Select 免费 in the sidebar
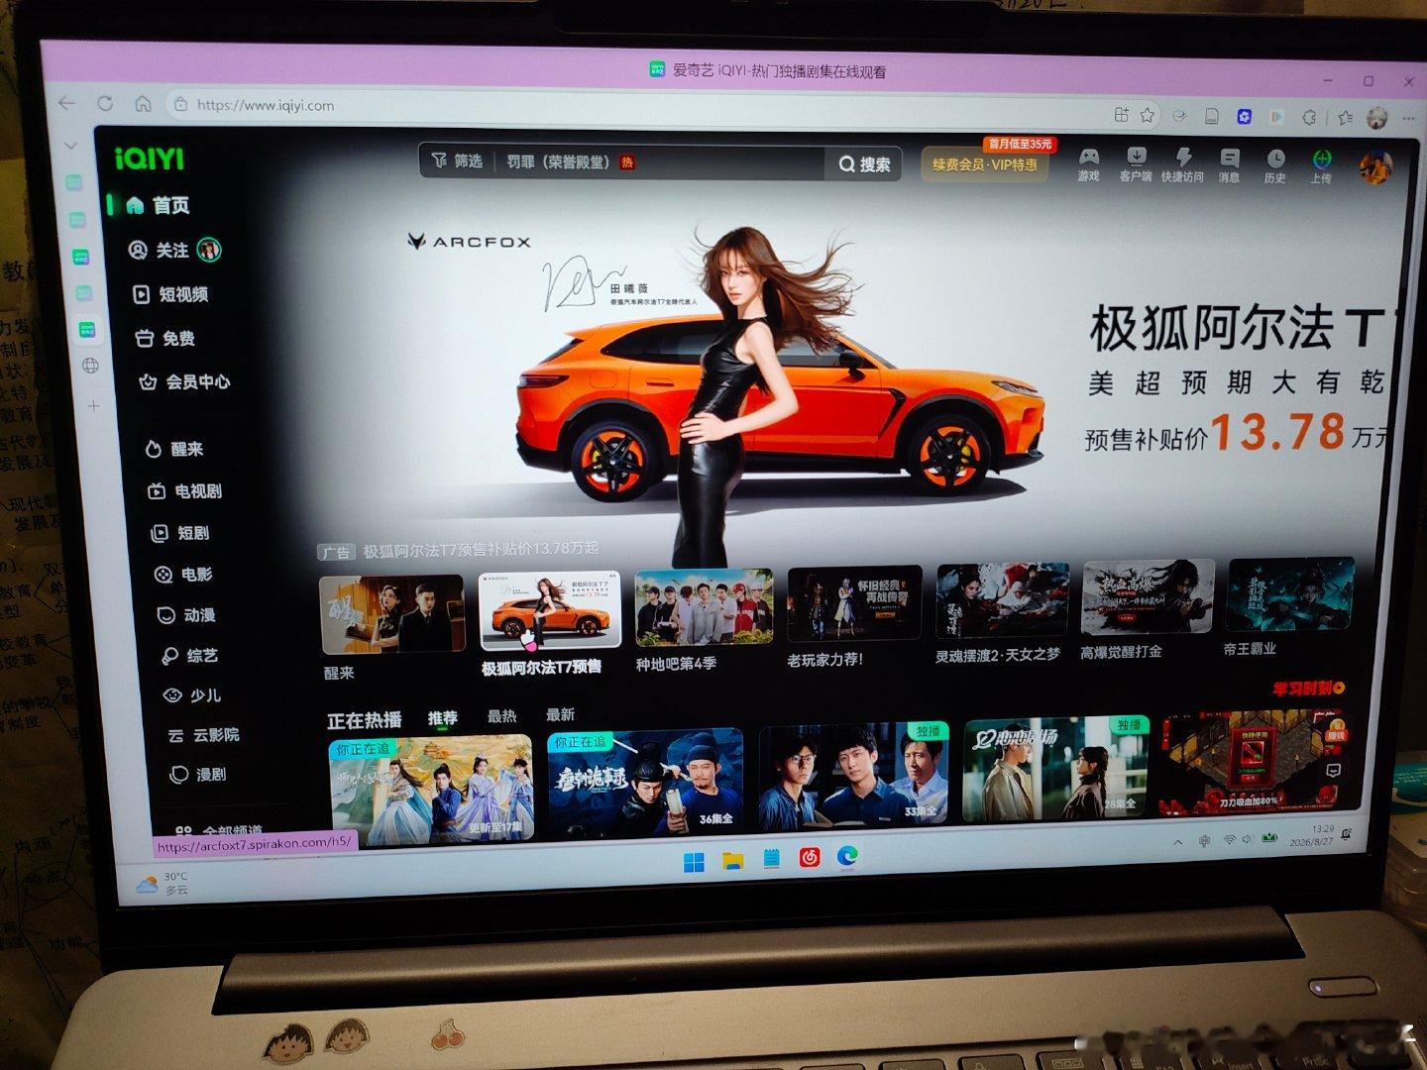Image resolution: width=1427 pixels, height=1070 pixels. (x=165, y=339)
